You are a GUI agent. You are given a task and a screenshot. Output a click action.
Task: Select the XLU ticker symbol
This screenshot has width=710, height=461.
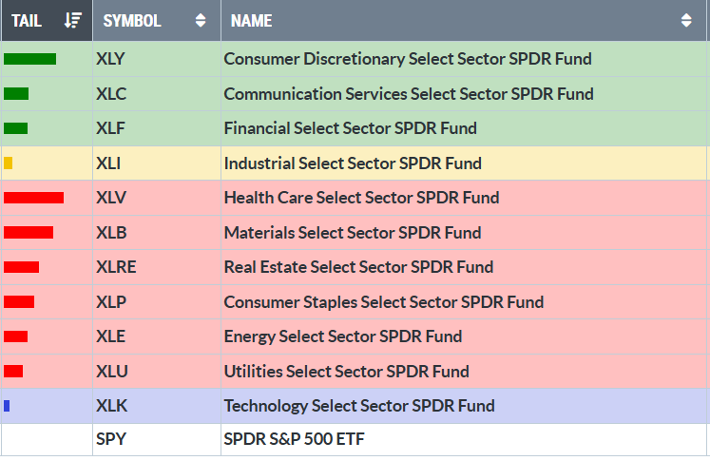tap(111, 372)
